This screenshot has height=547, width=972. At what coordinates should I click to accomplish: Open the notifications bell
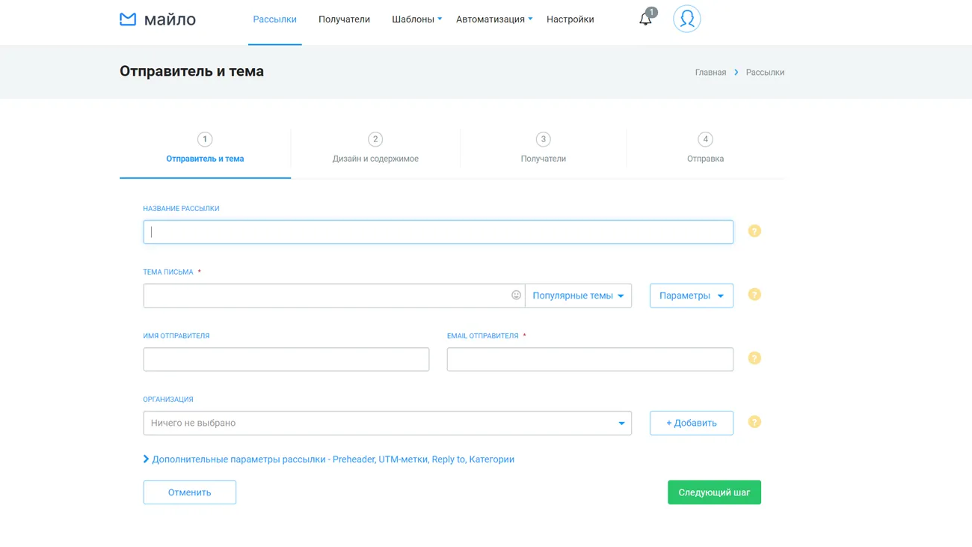[x=645, y=19]
